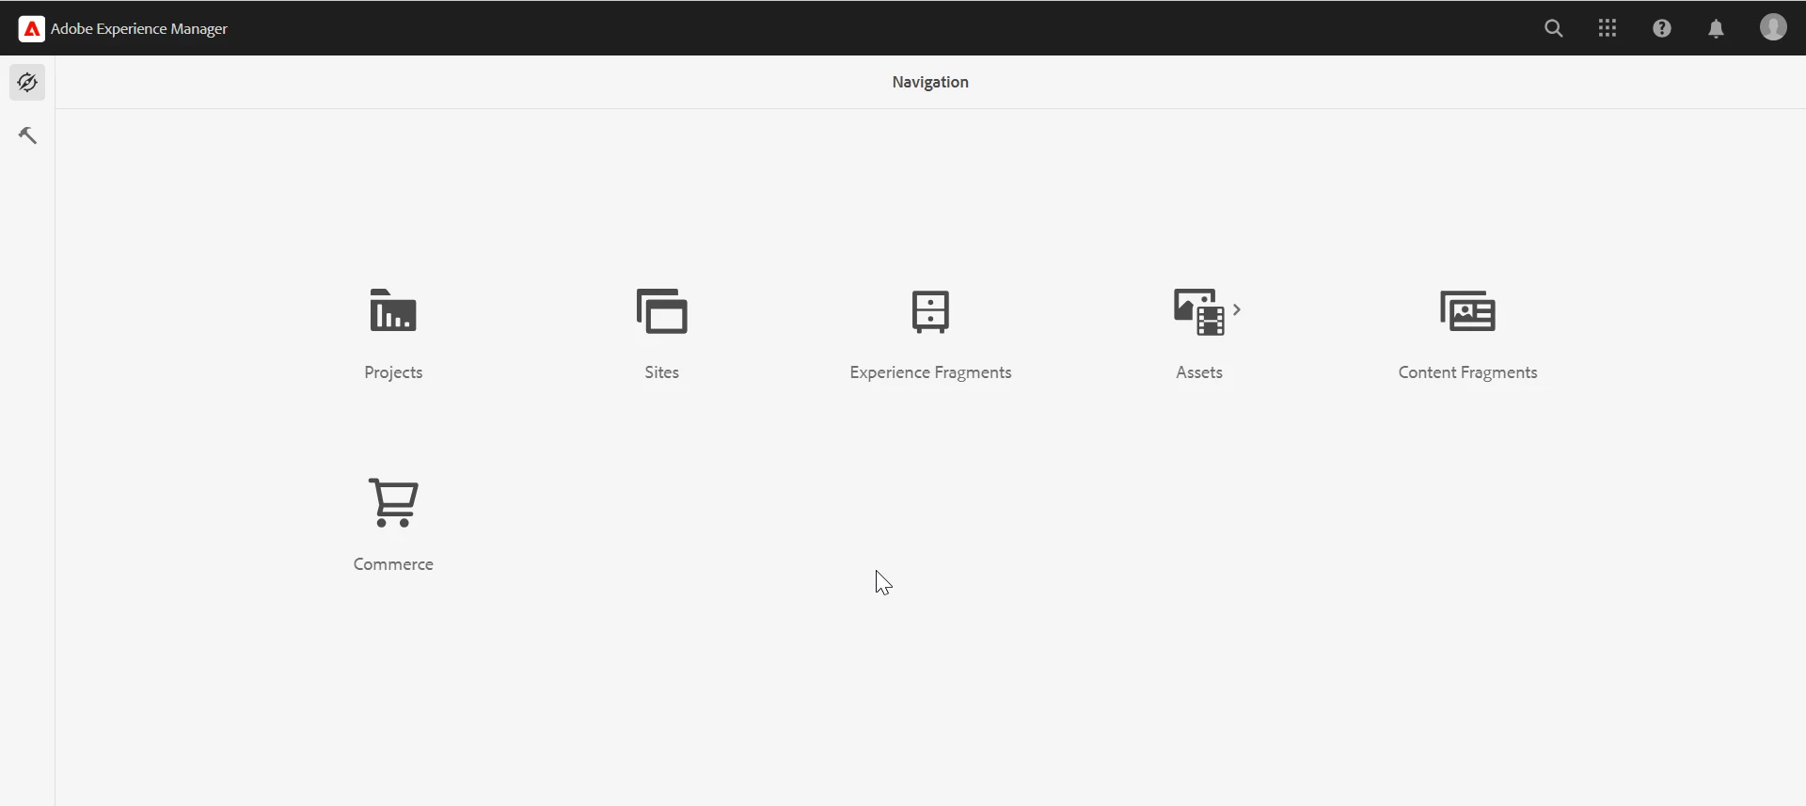This screenshot has height=806, width=1806.
Task: Click the Commerce label
Action: tap(393, 564)
